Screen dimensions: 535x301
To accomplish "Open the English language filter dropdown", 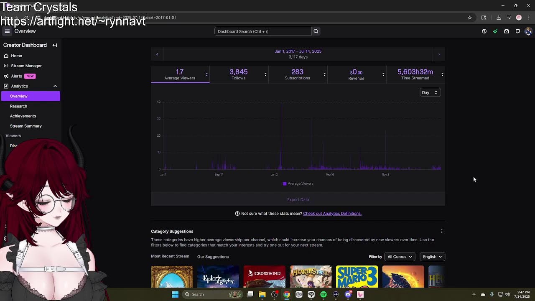I will coord(432,257).
